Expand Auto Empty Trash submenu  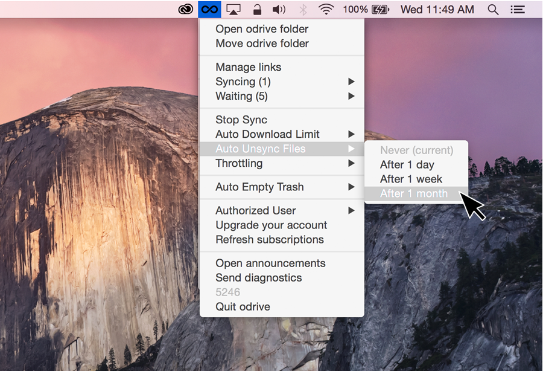click(x=282, y=187)
